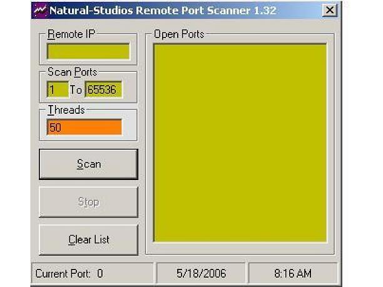Focus the Remote IP input field
The width and height of the screenshot is (383, 287).
pos(88,51)
